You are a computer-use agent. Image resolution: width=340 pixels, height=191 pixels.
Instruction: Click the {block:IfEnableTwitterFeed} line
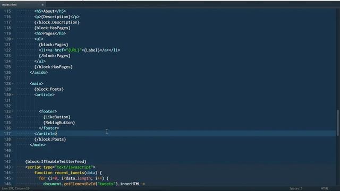(x=56, y=161)
